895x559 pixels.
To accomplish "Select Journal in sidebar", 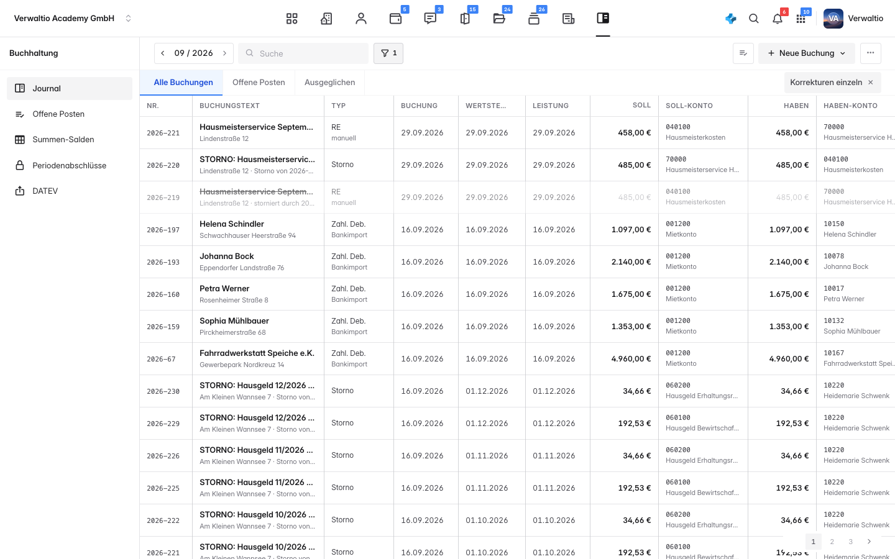I will coord(70,88).
